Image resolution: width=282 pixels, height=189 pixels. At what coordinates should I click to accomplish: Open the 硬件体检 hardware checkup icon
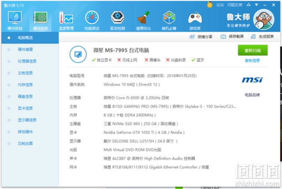tap(15, 20)
